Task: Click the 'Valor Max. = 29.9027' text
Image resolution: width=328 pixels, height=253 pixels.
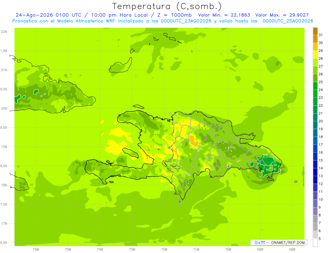Action: click(282, 15)
